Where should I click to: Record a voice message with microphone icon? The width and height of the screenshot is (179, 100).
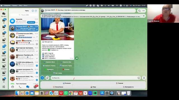(x=144, y=78)
